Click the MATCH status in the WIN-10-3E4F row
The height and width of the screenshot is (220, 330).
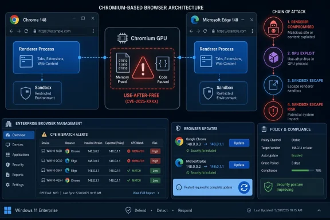pos(134,171)
